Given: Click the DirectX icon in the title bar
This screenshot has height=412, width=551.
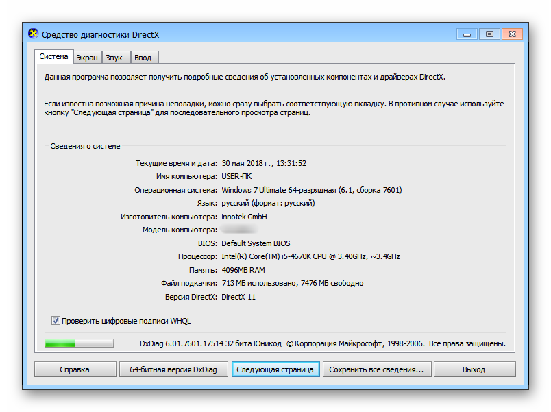Looking at the screenshot, I should click(33, 34).
